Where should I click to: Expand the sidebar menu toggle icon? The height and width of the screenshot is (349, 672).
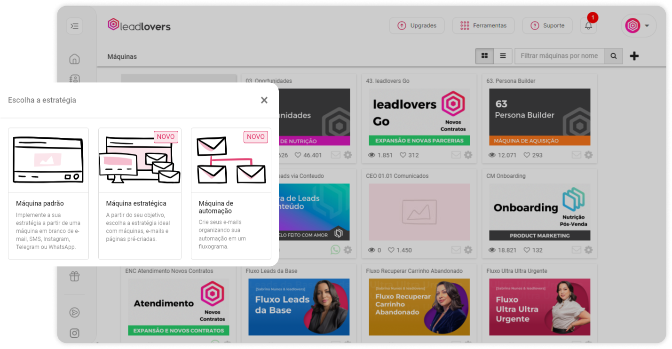(x=74, y=26)
